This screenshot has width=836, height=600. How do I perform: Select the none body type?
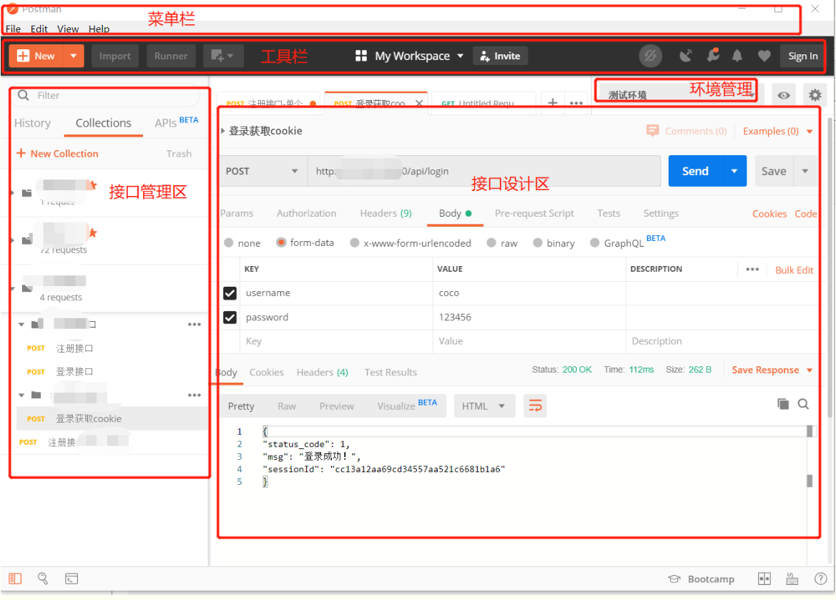click(x=229, y=242)
